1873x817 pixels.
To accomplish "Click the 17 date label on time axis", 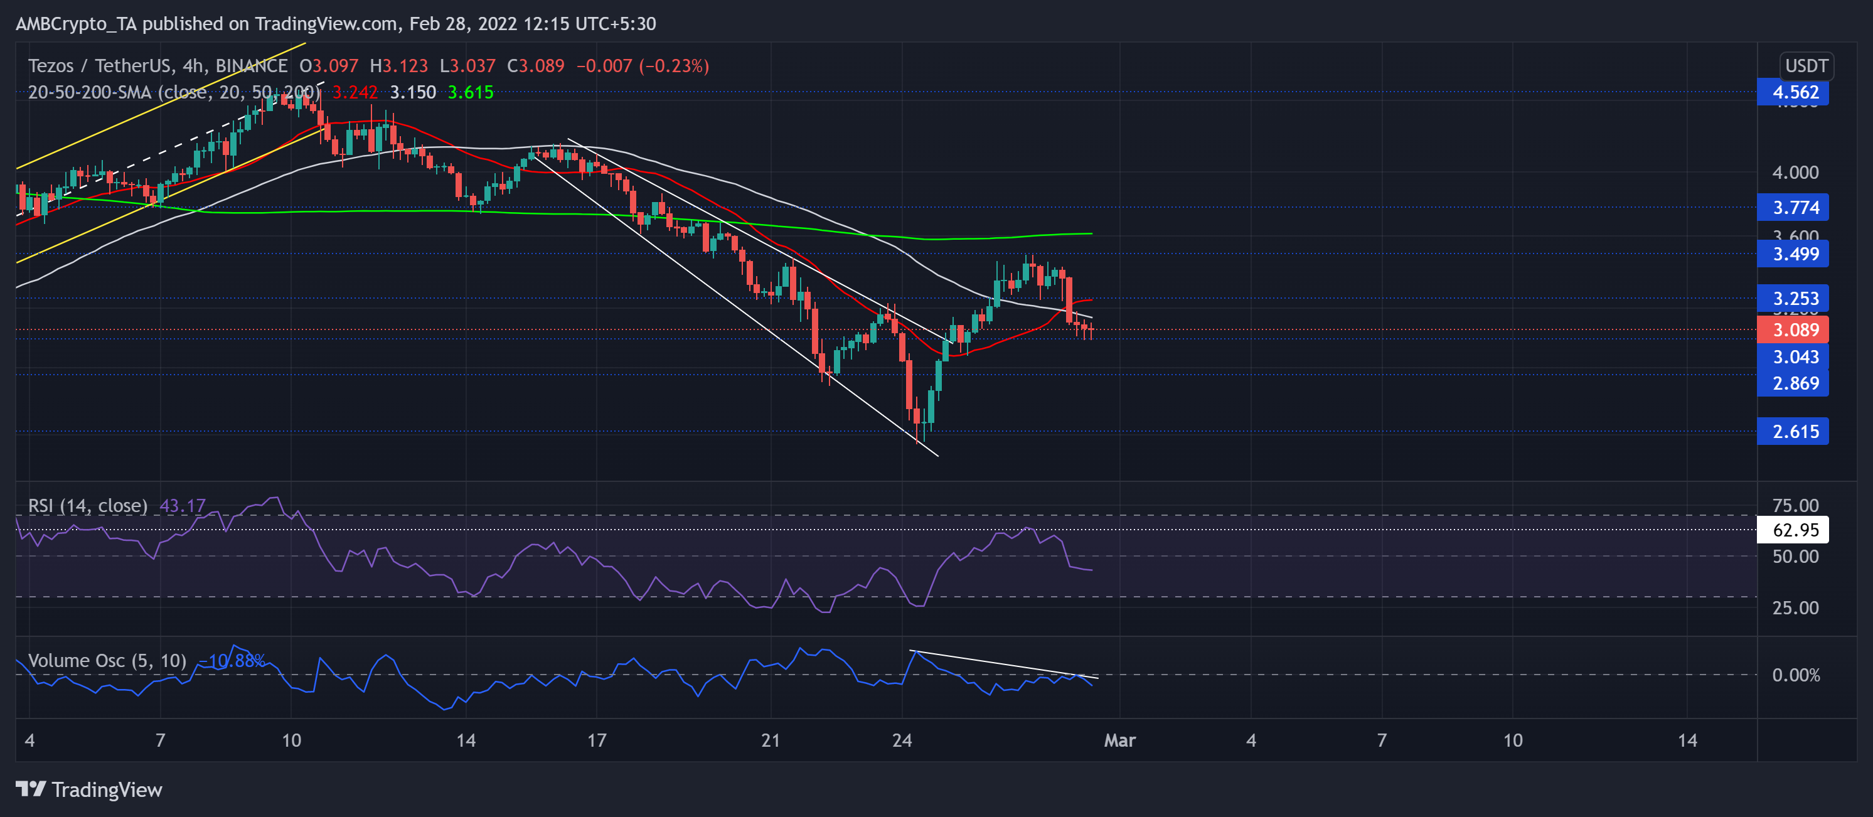I will [596, 740].
